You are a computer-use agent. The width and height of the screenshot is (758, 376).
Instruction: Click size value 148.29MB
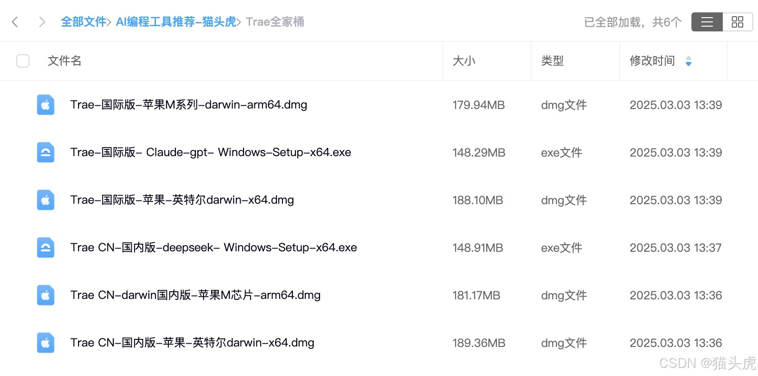tap(479, 153)
